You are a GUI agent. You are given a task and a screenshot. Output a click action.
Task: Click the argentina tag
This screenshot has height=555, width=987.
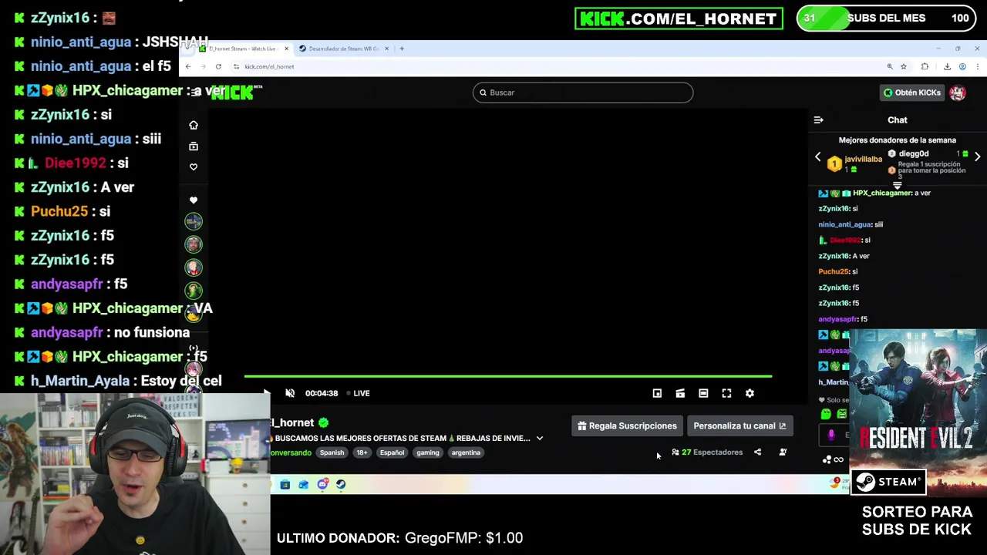tap(466, 452)
